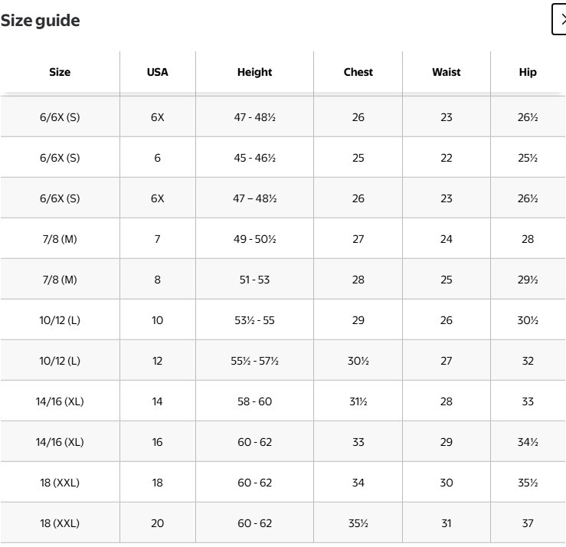This screenshot has width=566, height=547.
Task: Click the USA size 7 cell
Action: [x=157, y=239]
